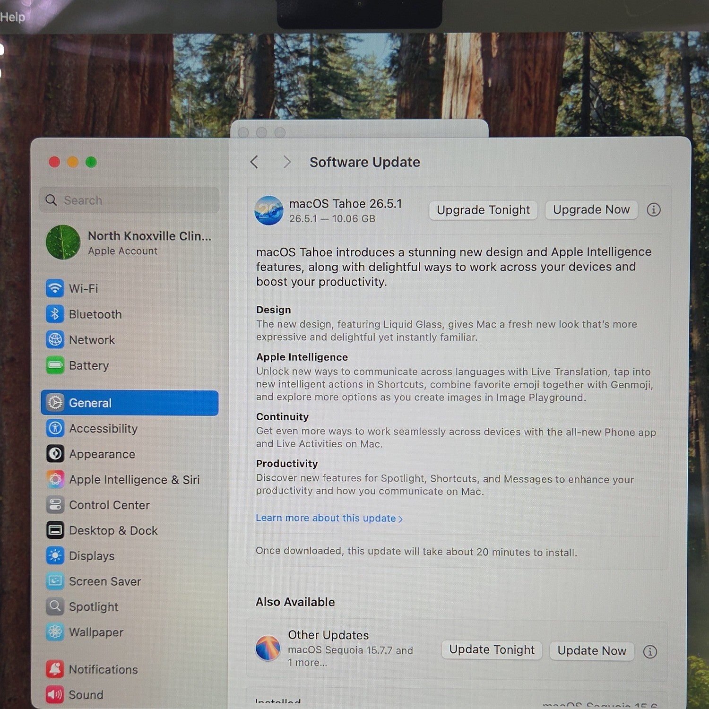The height and width of the screenshot is (709, 709).
Task: Click the Notifications bell icon
Action: coord(55,669)
